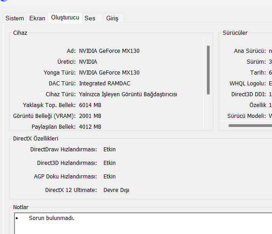
Task: Select the Integrated RAMDAC text
Action: click(x=105, y=84)
